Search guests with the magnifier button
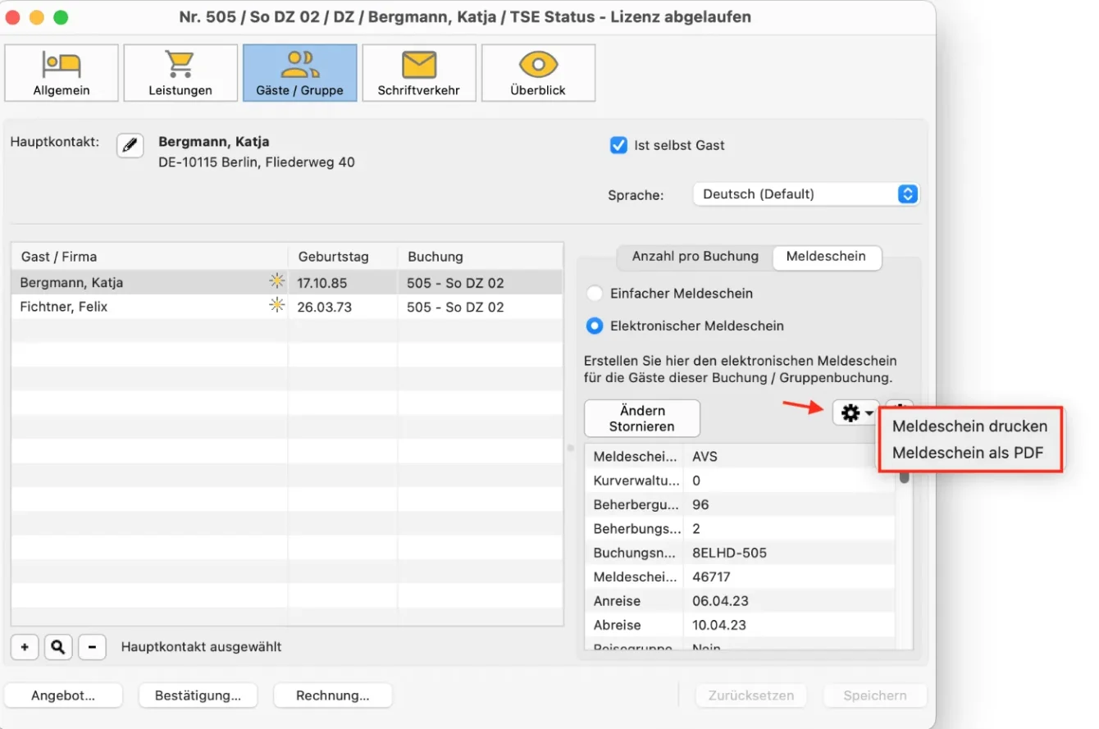 click(57, 647)
